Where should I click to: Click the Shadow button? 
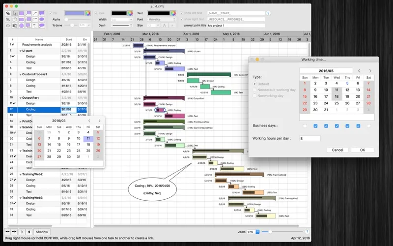[x=42, y=232]
